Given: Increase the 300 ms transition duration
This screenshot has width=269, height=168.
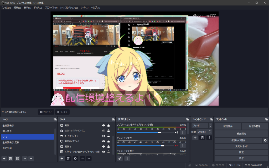Looking at the screenshot, I should 210,131.
